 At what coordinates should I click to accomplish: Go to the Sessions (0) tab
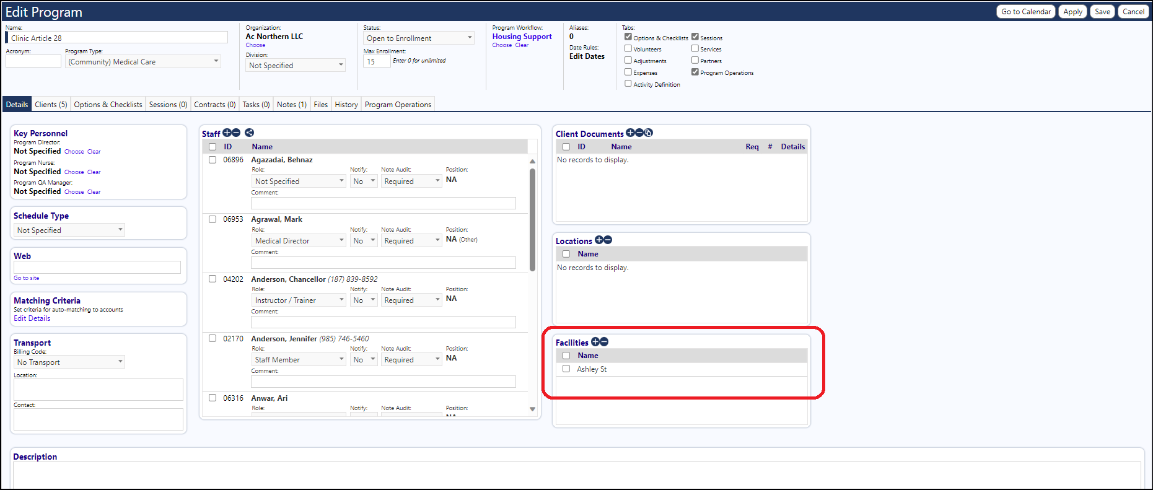(168, 104)
